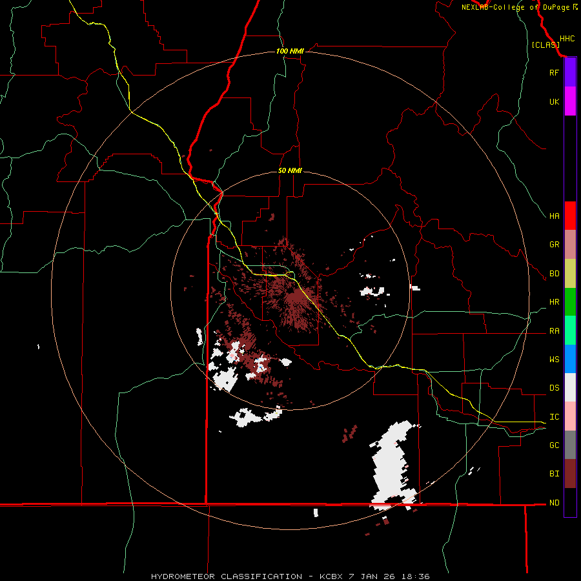Click the 'HHC' product label

click(567, 39)
